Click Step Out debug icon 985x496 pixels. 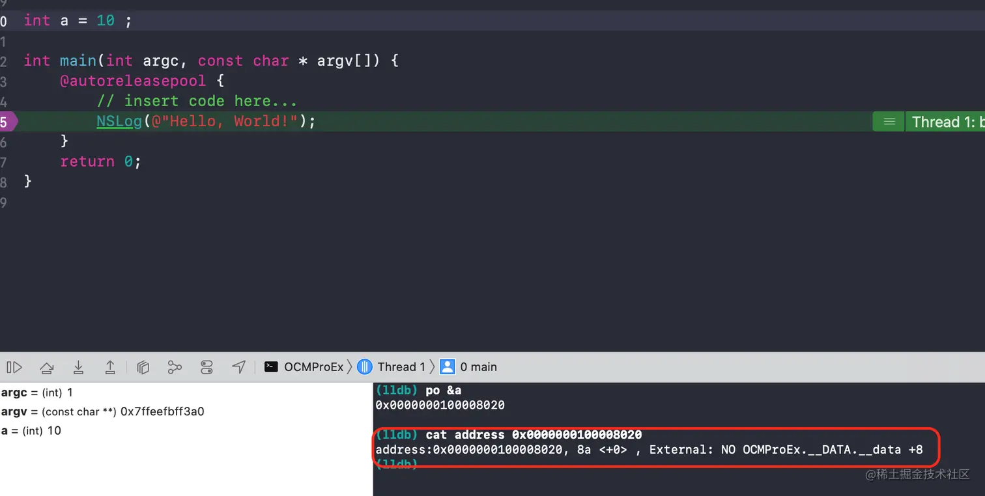point(110,367)
